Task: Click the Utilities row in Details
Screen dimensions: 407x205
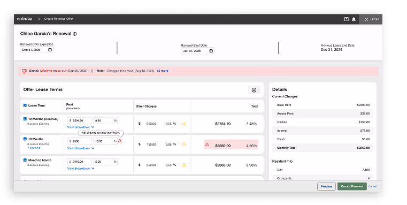Action: coord(322,122)
